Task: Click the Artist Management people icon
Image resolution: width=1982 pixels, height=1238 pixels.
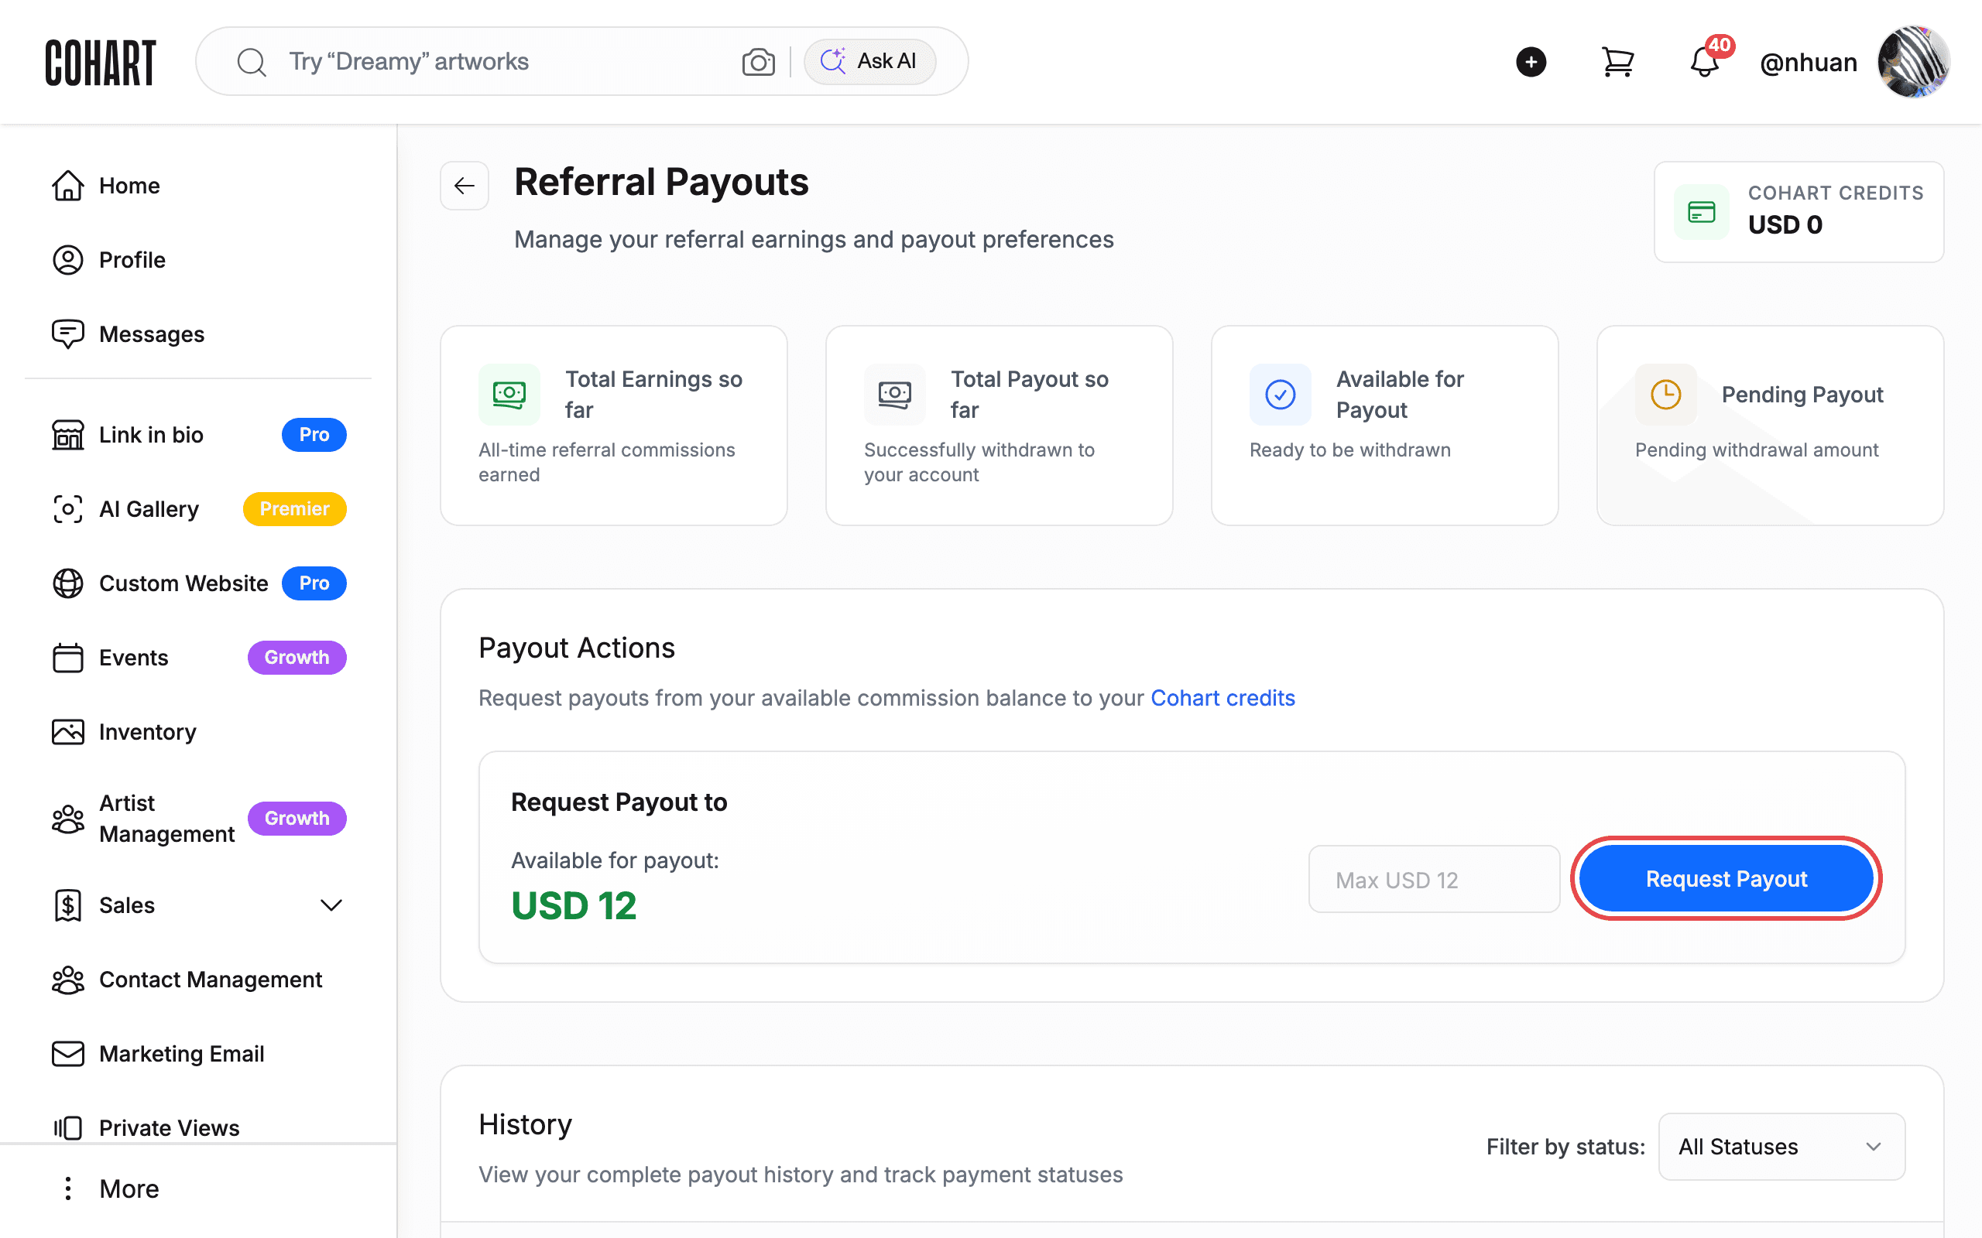Action: pyautogui.click(x=68, y=819)
